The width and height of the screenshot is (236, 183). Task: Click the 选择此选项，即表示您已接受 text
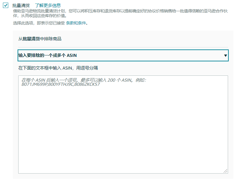39,23
